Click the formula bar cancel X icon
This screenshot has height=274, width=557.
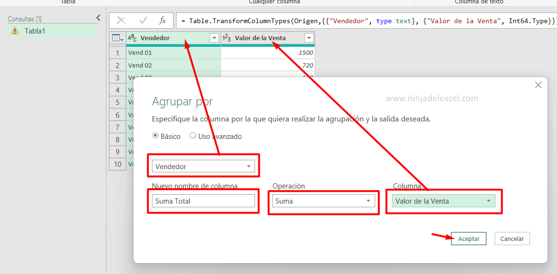point(121,20)
